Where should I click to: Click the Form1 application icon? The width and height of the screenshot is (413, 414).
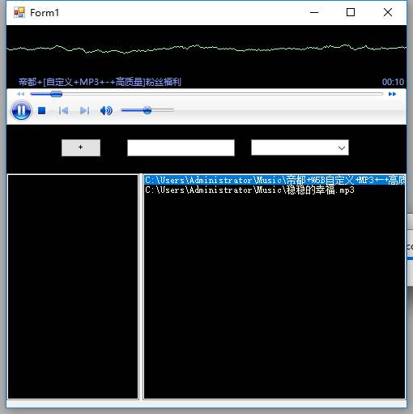point(19,12)
